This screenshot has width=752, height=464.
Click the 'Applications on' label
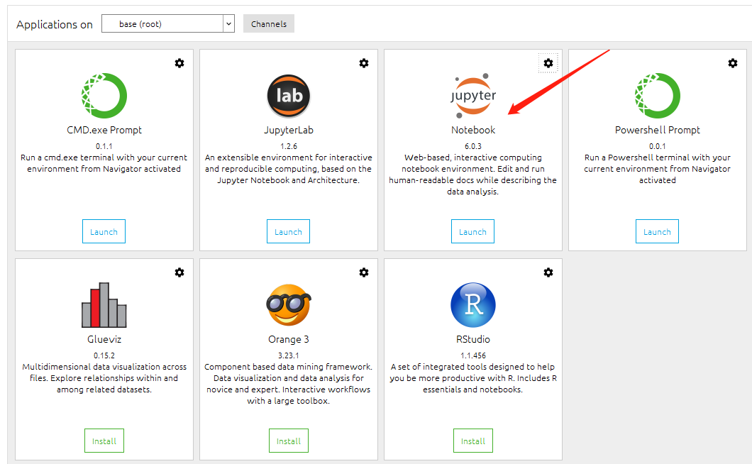point(55,24)
